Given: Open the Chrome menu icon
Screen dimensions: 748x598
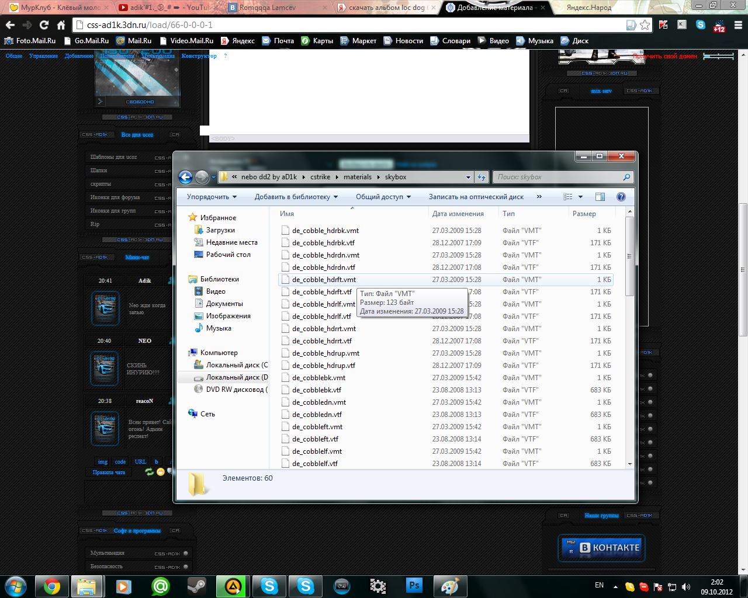Looking at the screenshot, I should [x=738, y=25].
